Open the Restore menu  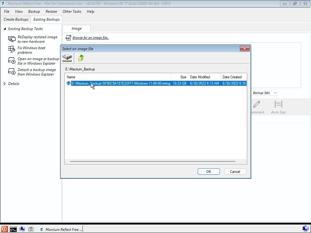(x=51, y=12)
